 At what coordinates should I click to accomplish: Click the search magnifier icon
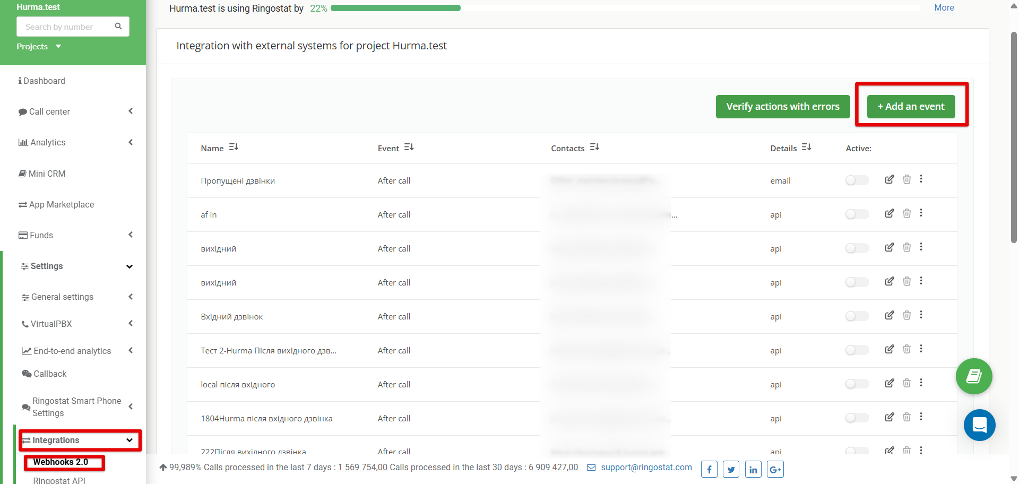point(118,26)
